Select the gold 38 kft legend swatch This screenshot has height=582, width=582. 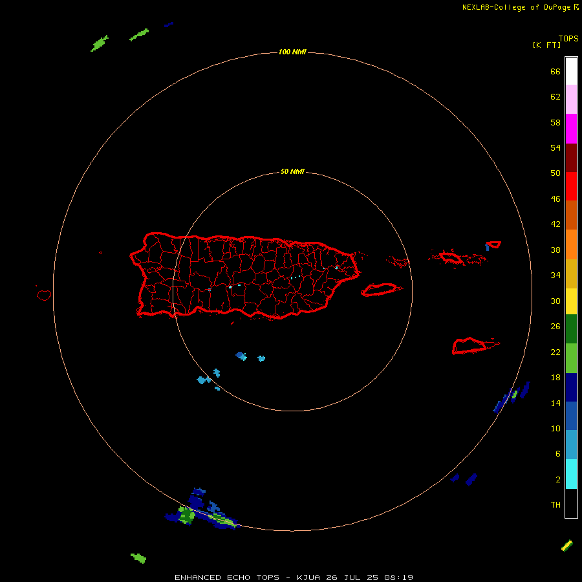pyautogui.click(x=571, y=273)
